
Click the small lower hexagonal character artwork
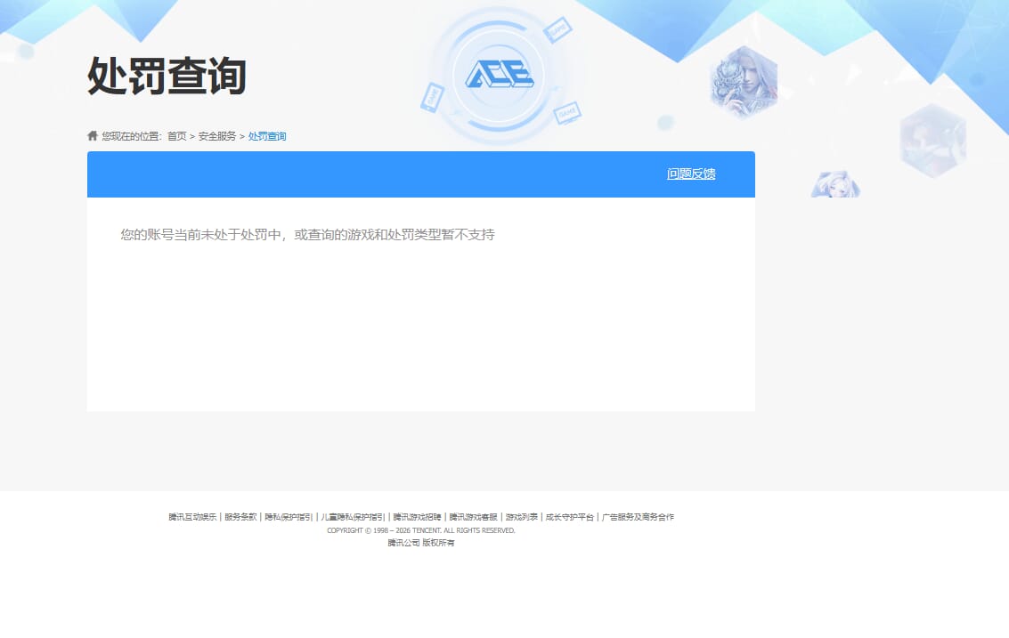[835, 184]
